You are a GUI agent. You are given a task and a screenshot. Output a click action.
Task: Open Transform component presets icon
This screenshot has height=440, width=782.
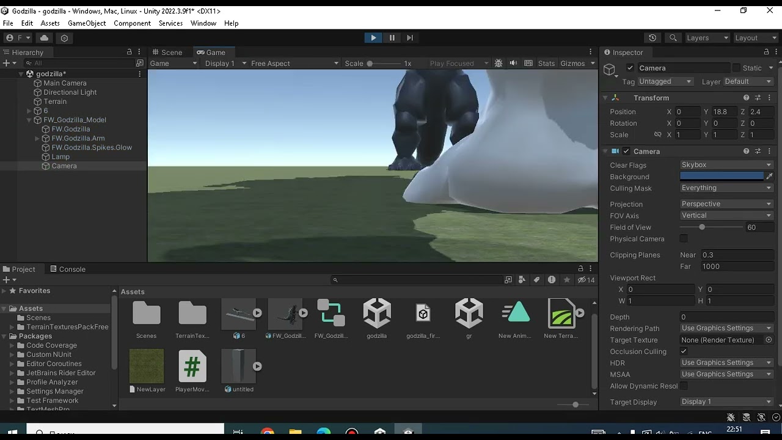click(x=758, y=98)
